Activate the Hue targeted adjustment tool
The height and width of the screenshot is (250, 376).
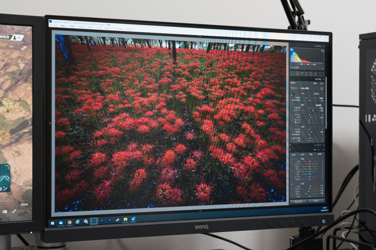click(291, 159)
